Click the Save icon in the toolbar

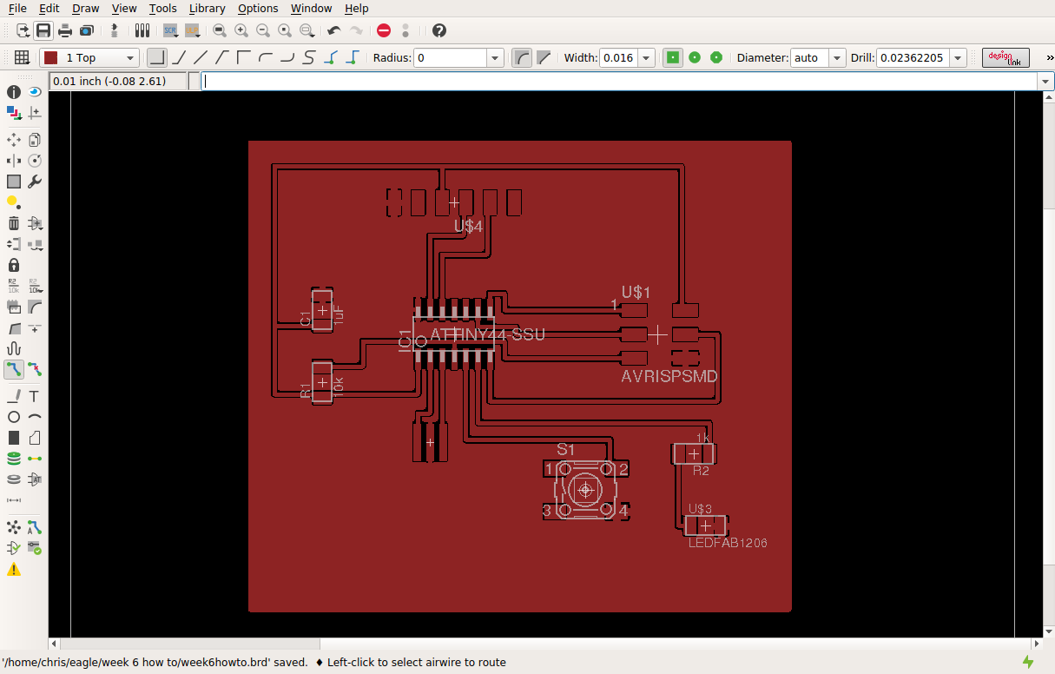tap(43, 30)
